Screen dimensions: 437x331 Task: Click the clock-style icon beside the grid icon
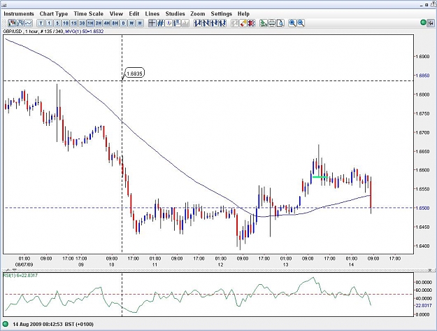tap(169, 23)
